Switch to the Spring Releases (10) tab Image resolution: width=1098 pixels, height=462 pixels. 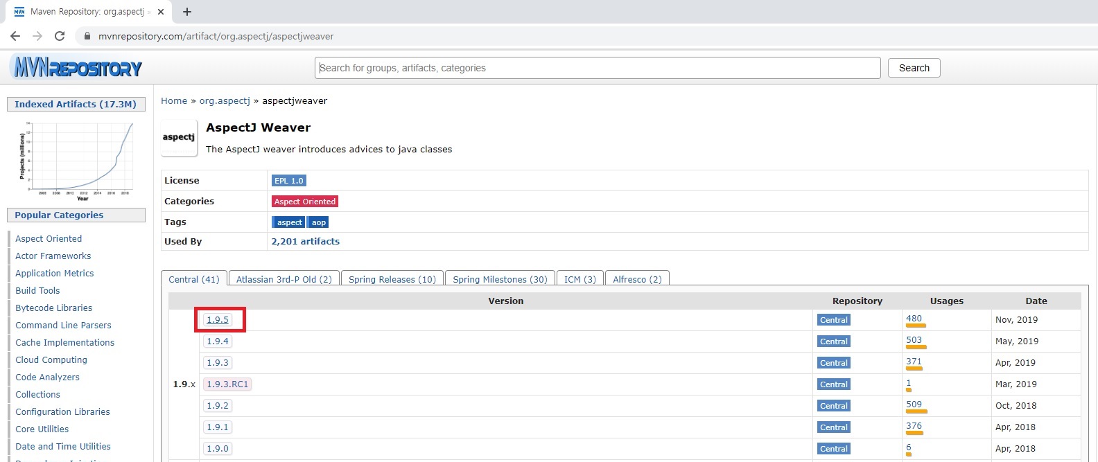click(392, 279)
